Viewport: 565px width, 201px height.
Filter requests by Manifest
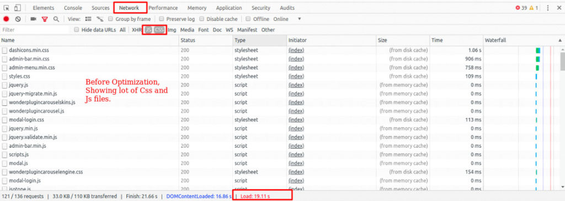[247, 30]
